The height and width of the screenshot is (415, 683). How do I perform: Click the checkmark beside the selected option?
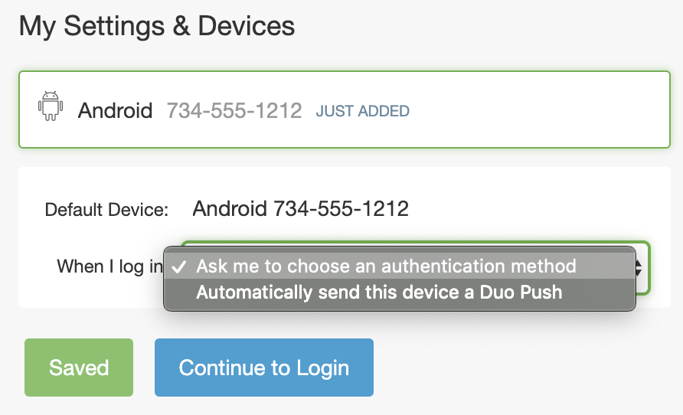pos(178,266)
